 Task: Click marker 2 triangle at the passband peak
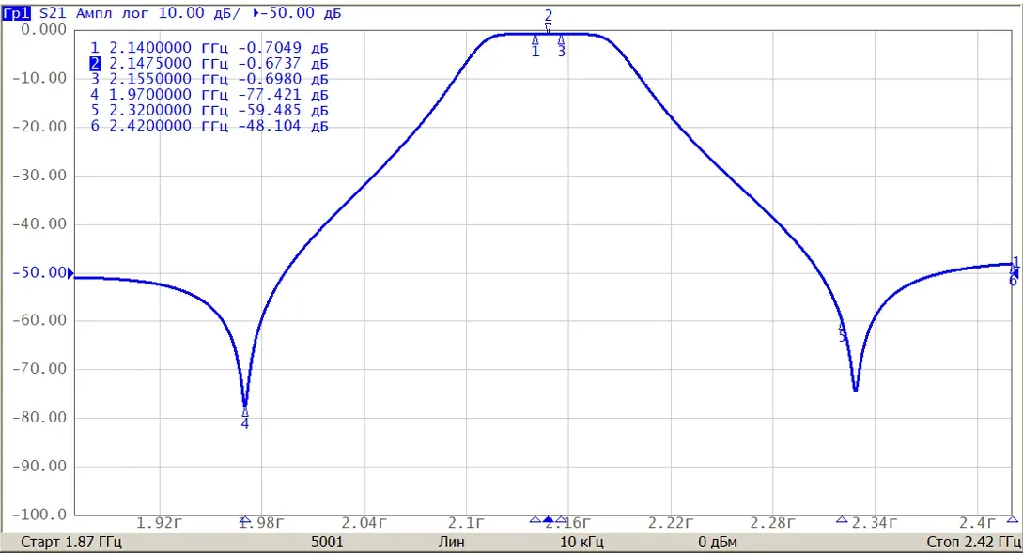click(548, 28)
